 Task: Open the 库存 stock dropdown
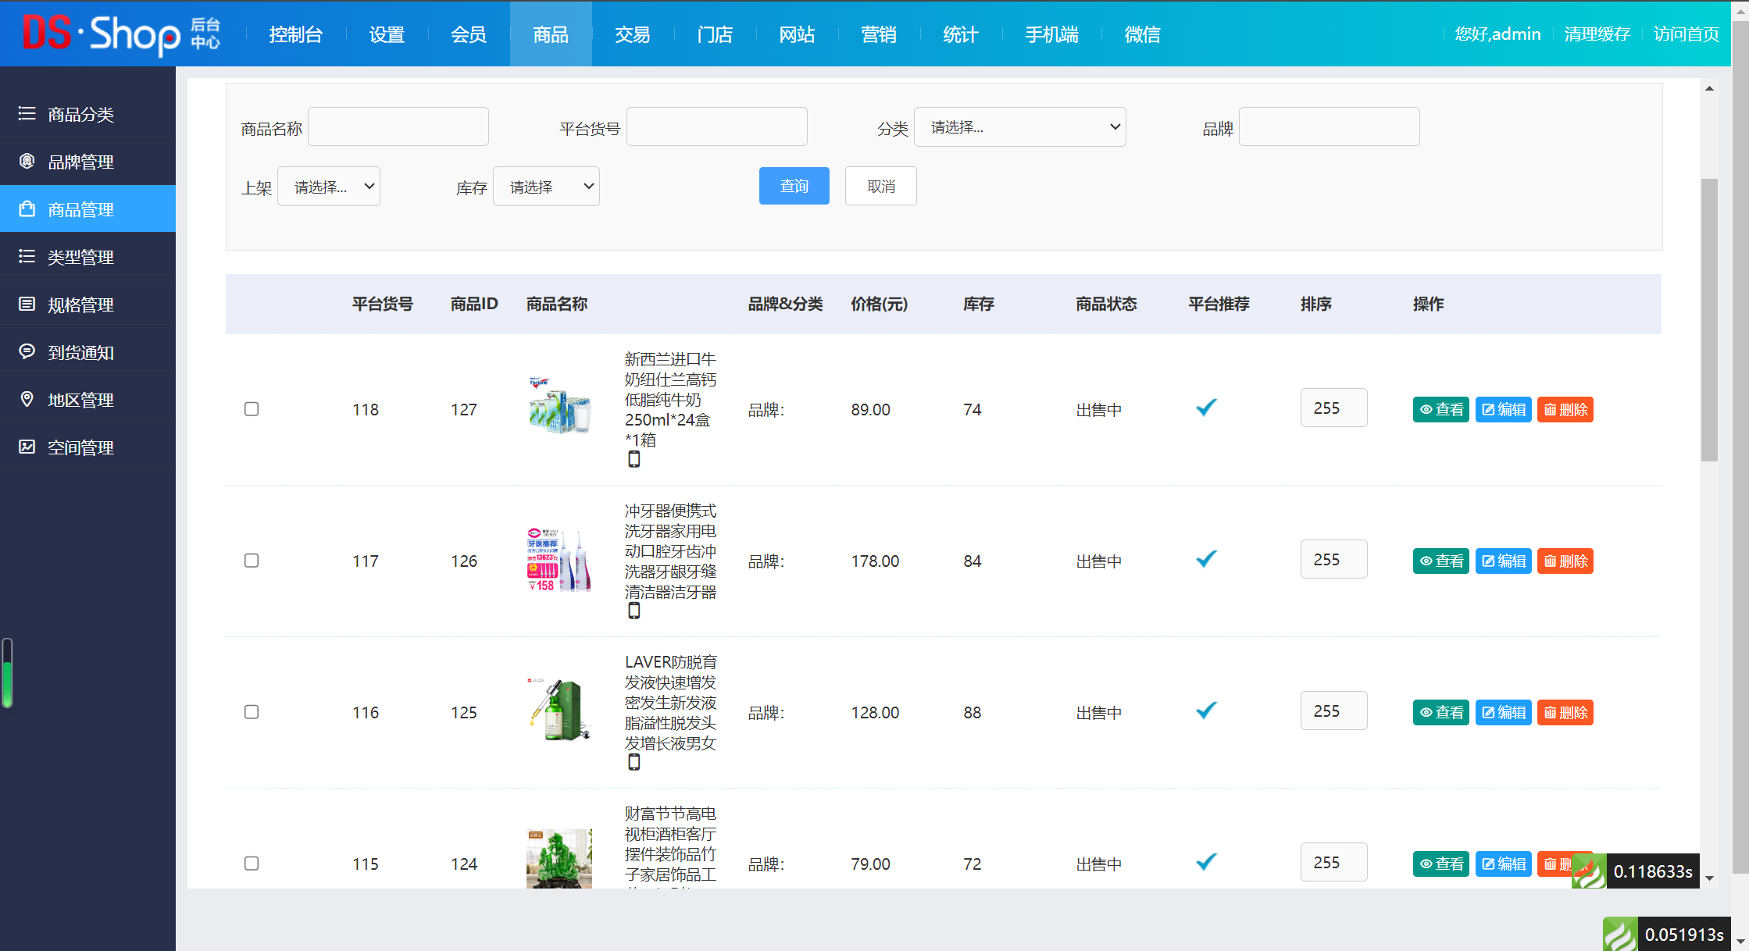coord(546,187)
